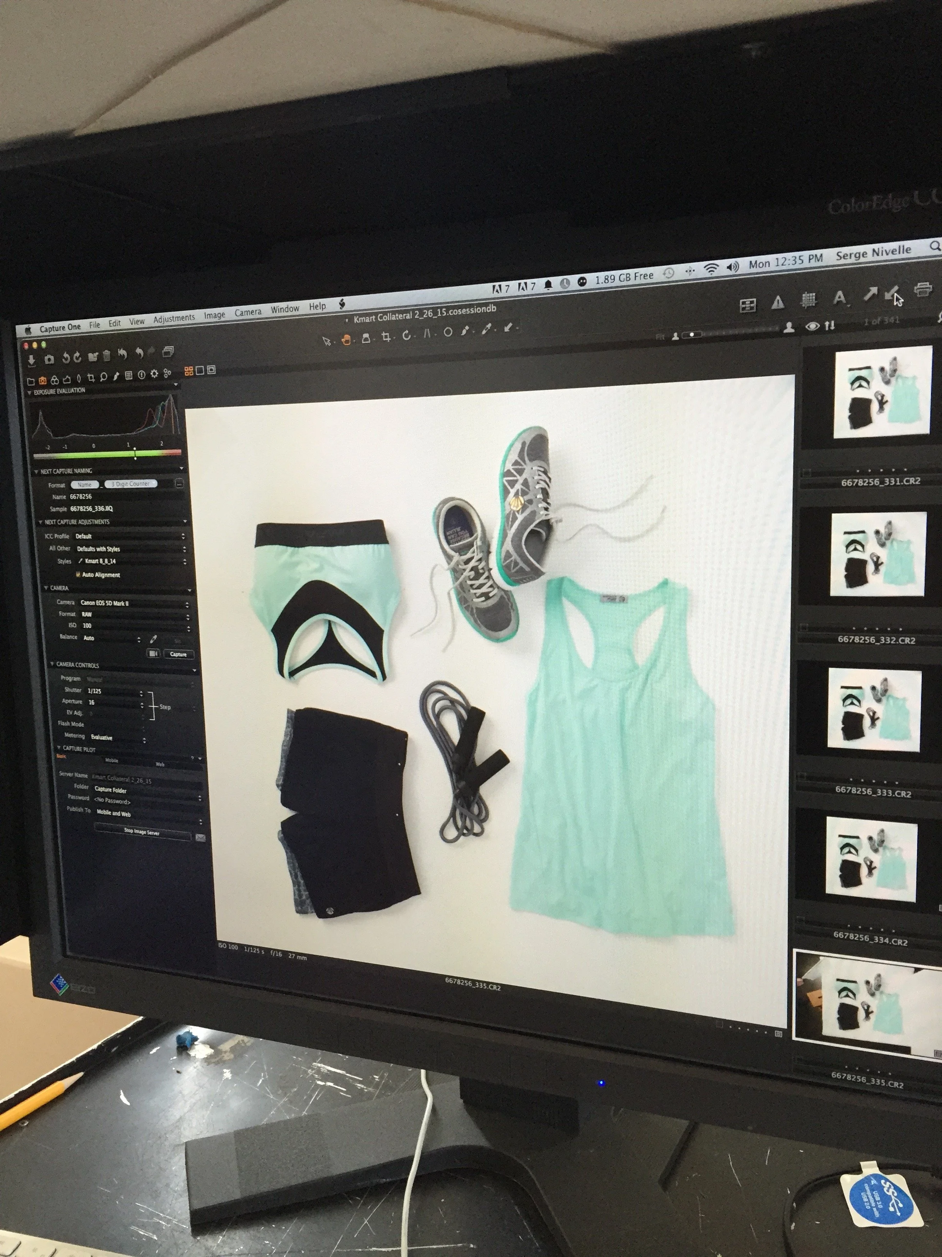Open the Library tool tab folder icon

tap(31, 381)
